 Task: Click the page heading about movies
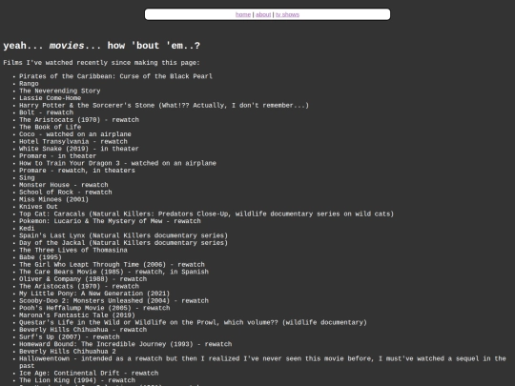[x=101, y=46]
